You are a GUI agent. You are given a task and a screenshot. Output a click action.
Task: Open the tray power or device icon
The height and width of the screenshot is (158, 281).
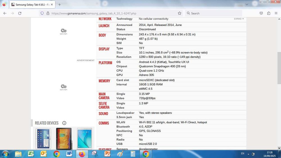(253, 154)
